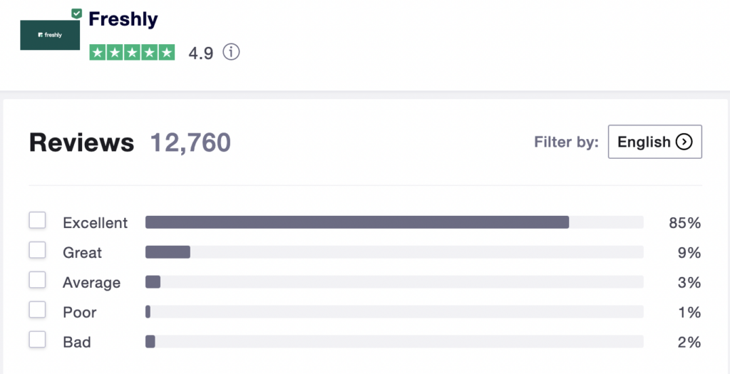This screenshot has width=730, height=374.
Task: Check the Excellent reviews checkbox
Action: pyautogui.click(x=37, y=222)
